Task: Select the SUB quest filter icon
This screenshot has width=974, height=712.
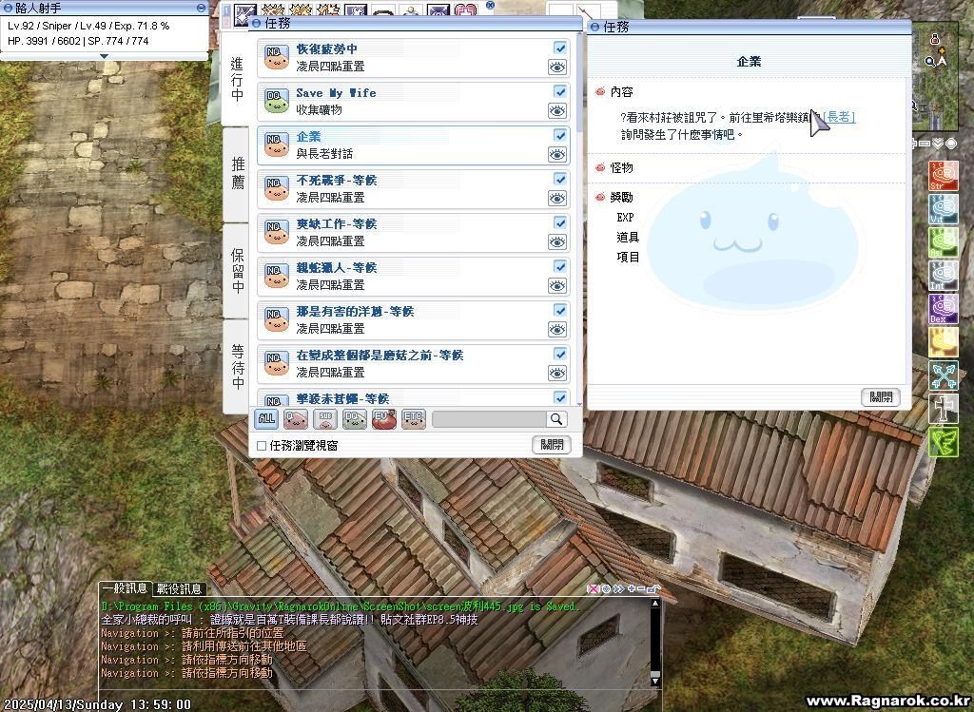Action: coord(325,419)
